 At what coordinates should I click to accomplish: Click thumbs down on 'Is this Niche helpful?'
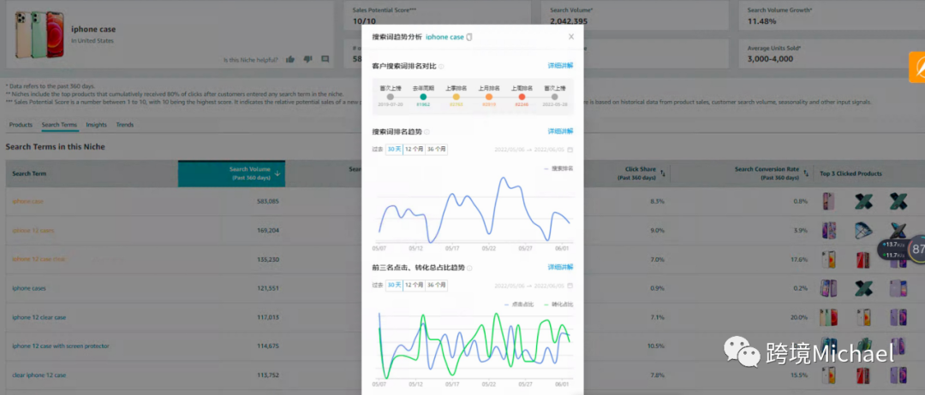tap(307, 60)
